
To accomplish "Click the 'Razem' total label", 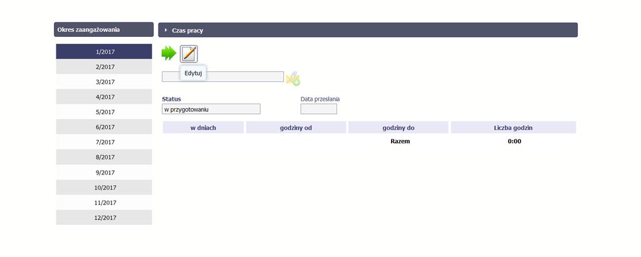I will [400, 141].
